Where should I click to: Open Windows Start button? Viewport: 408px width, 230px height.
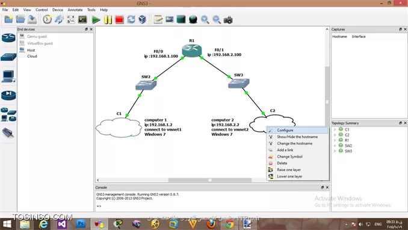(7, 224)
